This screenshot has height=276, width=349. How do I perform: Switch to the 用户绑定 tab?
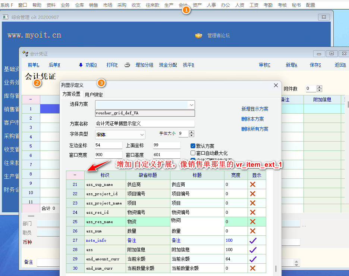pos(94,95)
